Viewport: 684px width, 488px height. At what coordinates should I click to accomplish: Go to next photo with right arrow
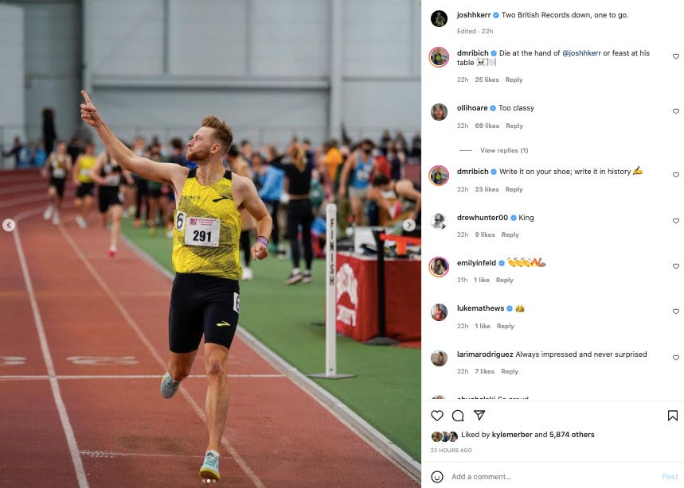(408, 225)
